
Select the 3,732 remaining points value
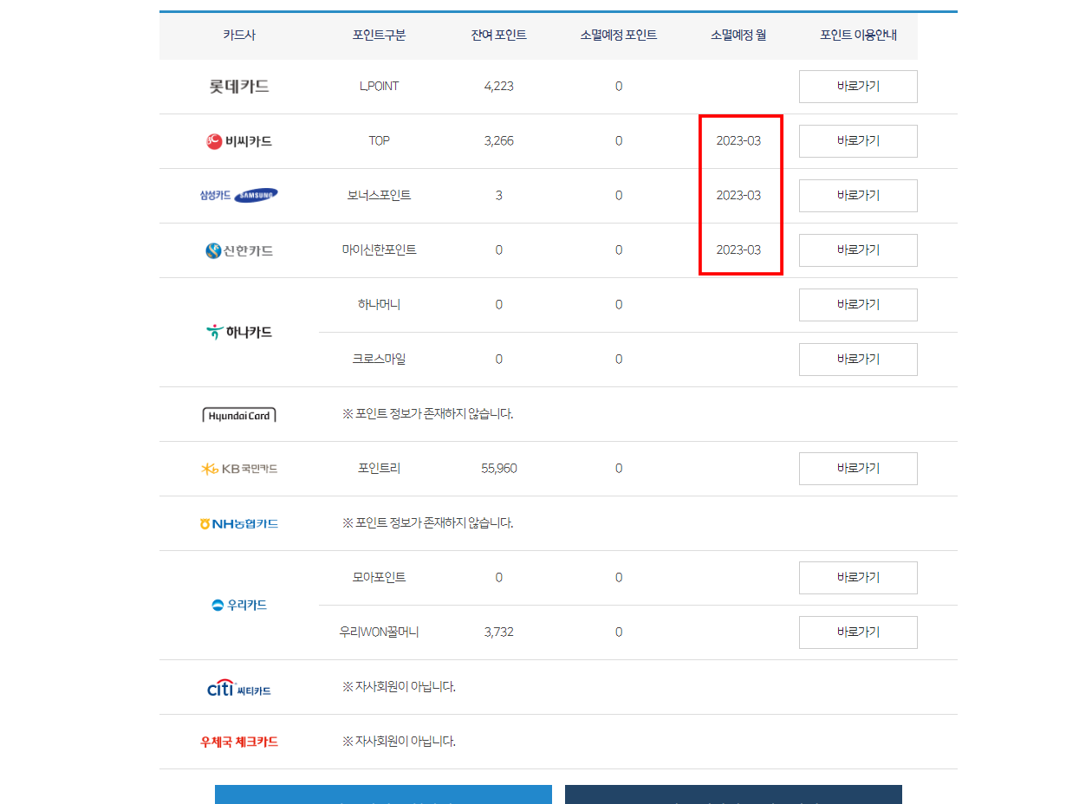click(x=498, y=632)
